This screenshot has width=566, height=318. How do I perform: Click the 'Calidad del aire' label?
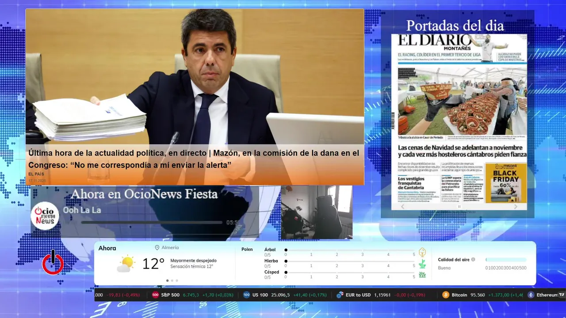coord(454,260)
